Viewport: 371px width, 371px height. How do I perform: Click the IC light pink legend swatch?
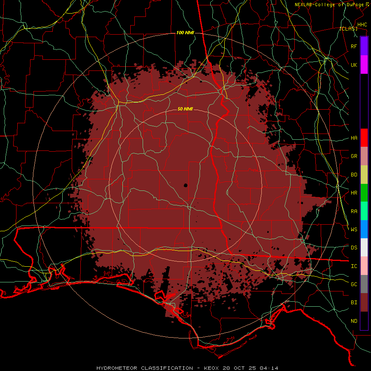coord(364,266)
